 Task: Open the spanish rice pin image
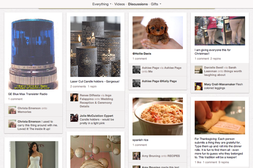click(158, 116)
